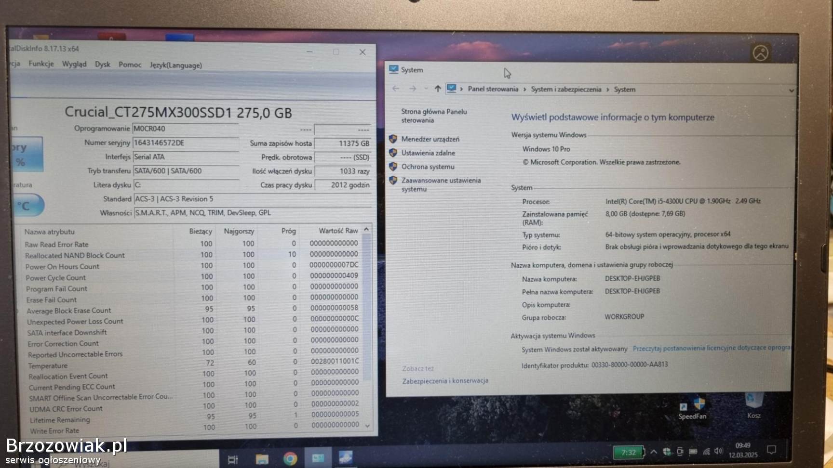The width and height of the screenshot is (833, 468).
Task: Switch to the System window taskbar button
Action: point(318,458)
